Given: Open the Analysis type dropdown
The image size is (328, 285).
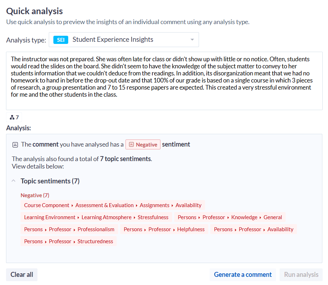Looking at the screenshot, I should (x=192, y=40).
